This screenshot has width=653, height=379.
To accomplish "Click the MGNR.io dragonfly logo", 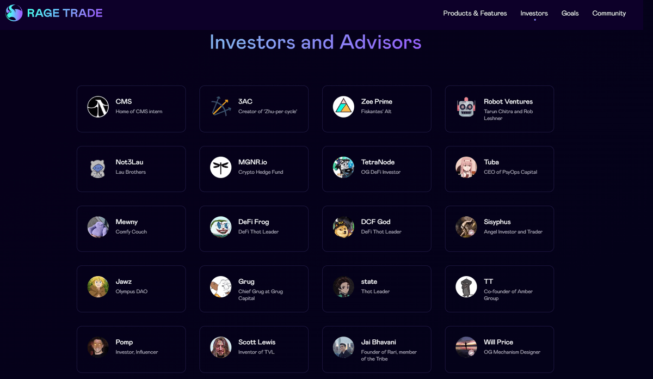I will [221, 167].
